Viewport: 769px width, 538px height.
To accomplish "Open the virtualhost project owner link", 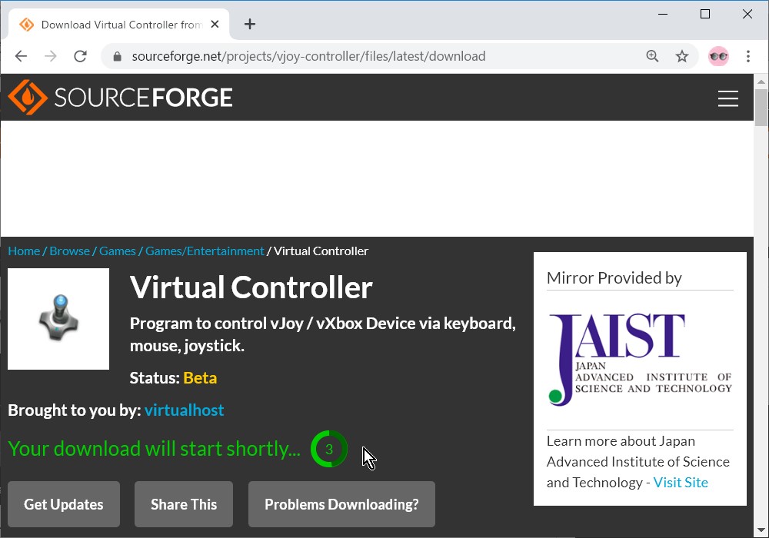I will pos(184,410).
